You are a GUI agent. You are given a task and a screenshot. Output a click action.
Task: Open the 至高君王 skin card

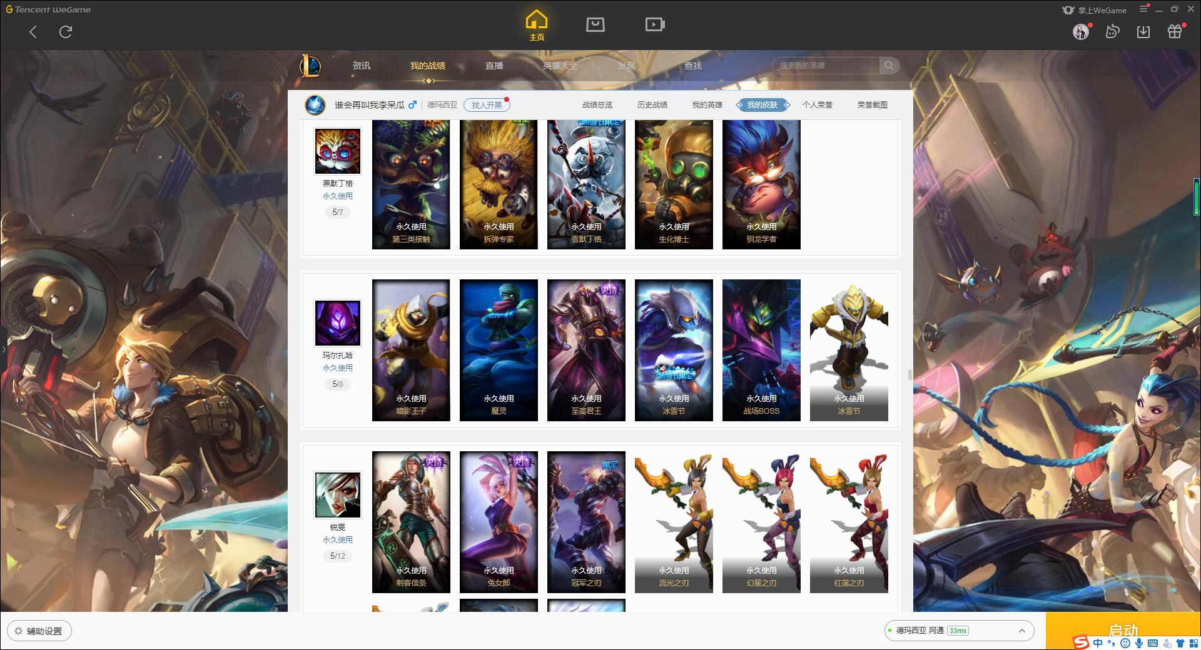pyautogui.click(x=586, y=350)
